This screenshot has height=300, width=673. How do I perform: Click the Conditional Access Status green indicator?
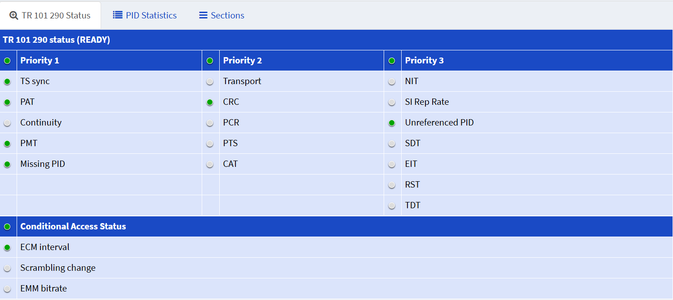7,227
